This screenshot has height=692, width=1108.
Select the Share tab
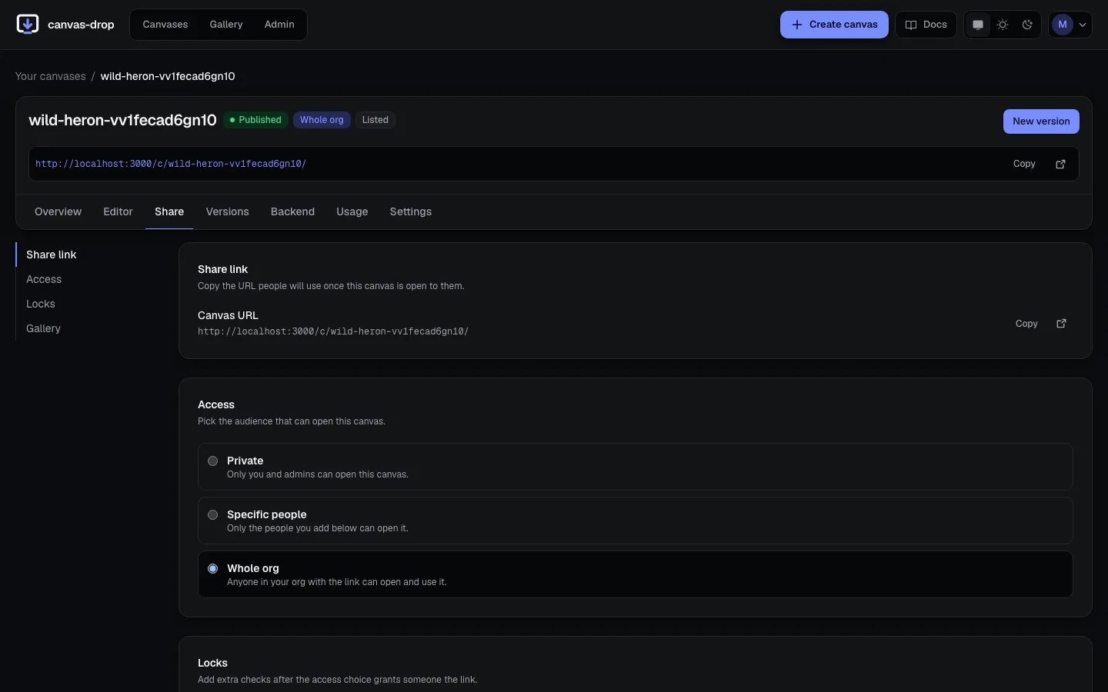(x=169, y=211)
